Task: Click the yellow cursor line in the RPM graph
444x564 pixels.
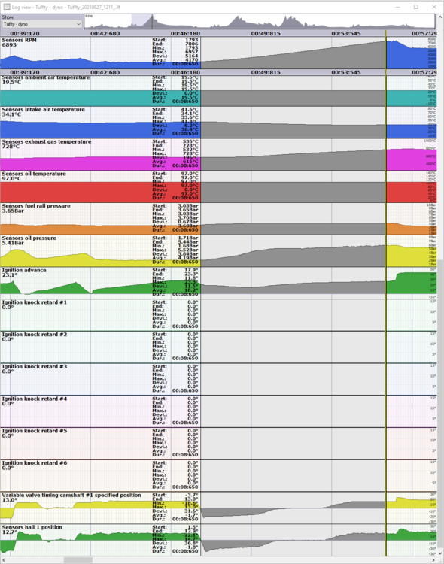Action: coord(385,52)
